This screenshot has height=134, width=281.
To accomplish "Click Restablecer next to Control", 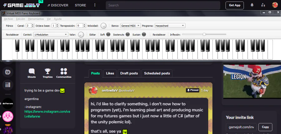I will [x=12, y=35].
